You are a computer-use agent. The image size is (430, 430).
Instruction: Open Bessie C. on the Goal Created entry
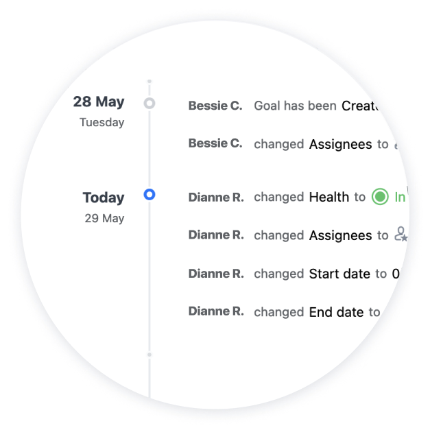215,106
